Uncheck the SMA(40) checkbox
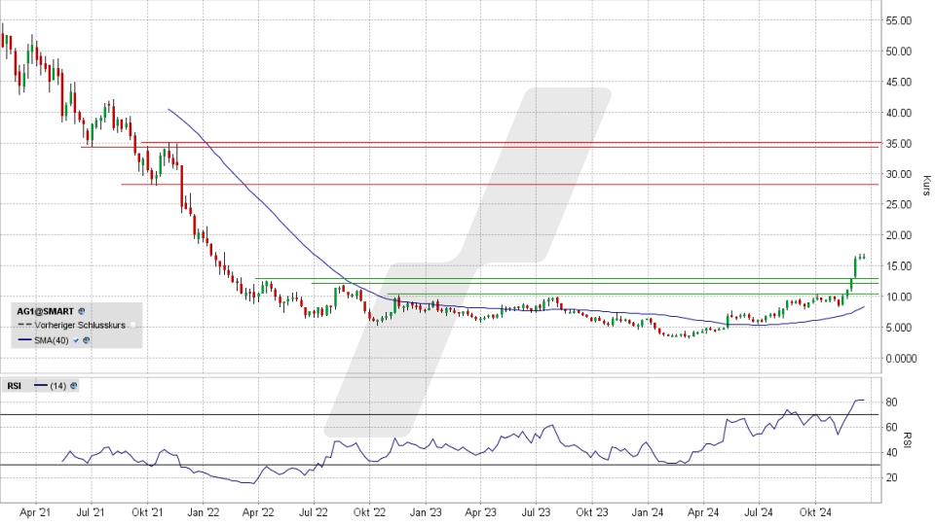 (76, 340)
